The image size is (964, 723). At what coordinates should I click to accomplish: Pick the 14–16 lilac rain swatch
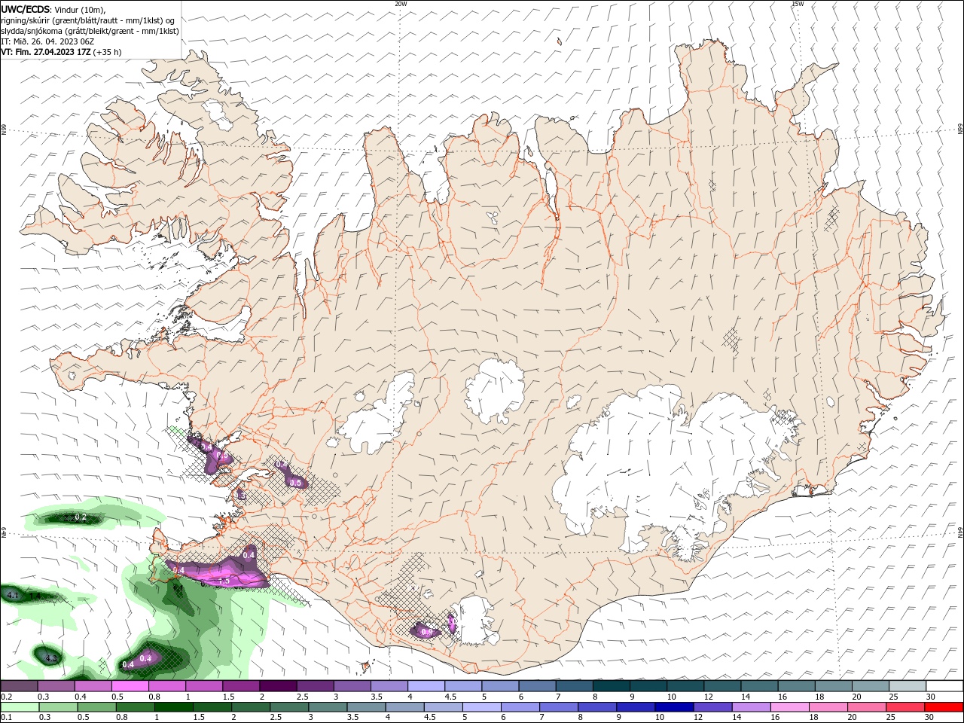coord(752,707)
